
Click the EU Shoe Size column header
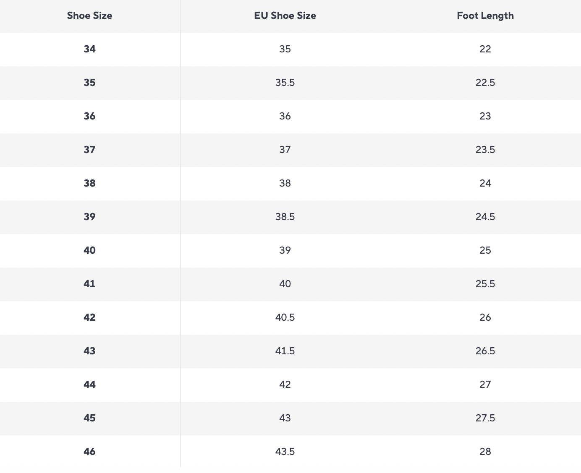(x=285, y=16)
